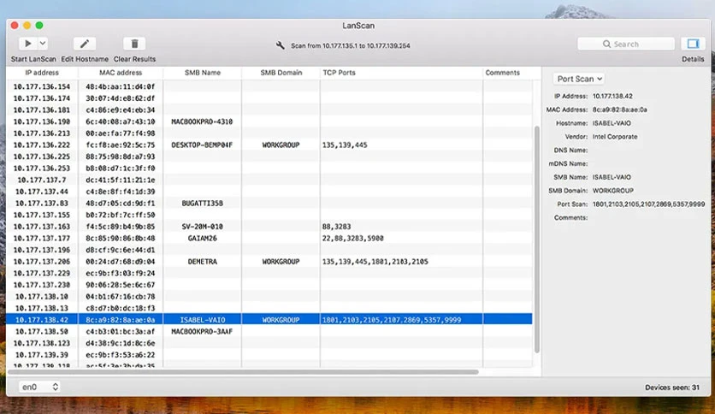Click the highlighted ISABEL-VAIO SMB name cell

coord(203,320)
